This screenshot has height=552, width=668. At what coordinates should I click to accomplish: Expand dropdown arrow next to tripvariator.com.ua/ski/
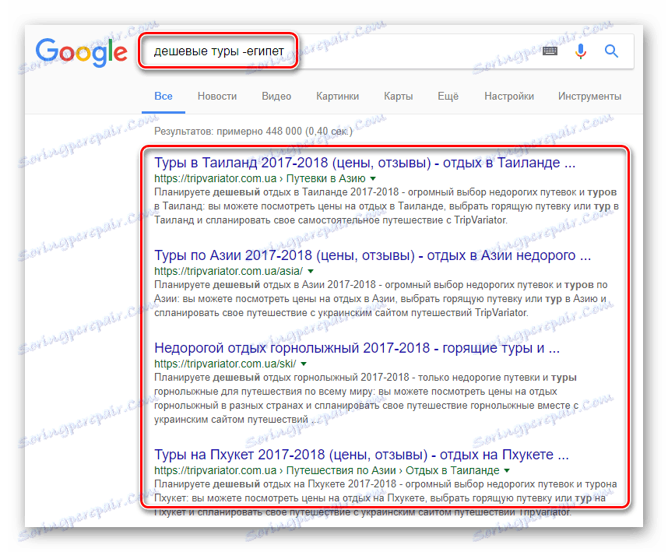tap(304, 364)
